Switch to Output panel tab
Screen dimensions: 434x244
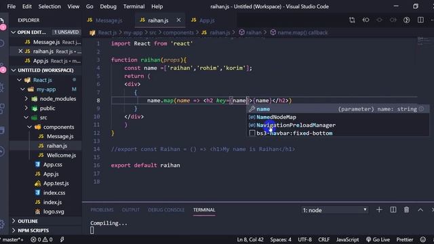point(131,210)
